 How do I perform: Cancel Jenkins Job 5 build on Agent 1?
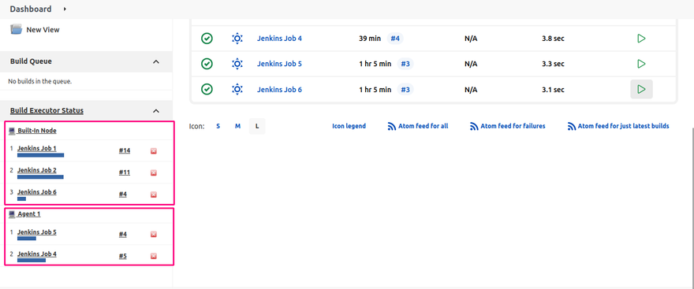point(154,234)
